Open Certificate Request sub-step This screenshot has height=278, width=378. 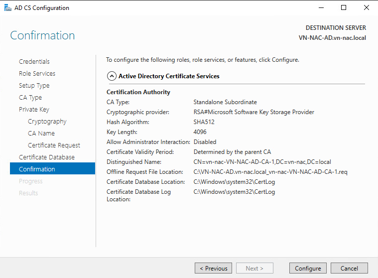click(x=54, y=145)
